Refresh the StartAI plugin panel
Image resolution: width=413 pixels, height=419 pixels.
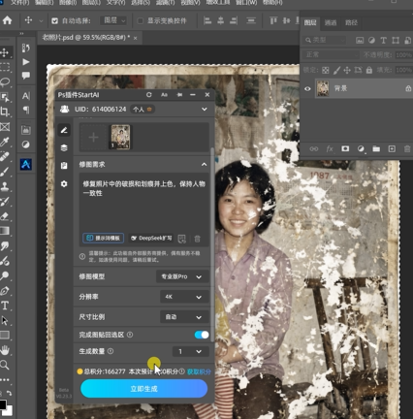[149, 95]
